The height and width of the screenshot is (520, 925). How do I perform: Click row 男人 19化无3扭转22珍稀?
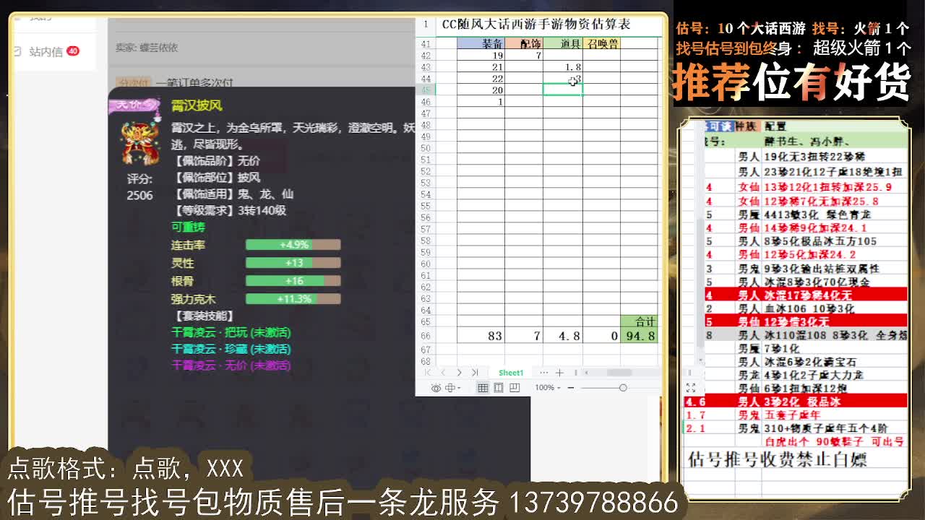coord(806,156)
